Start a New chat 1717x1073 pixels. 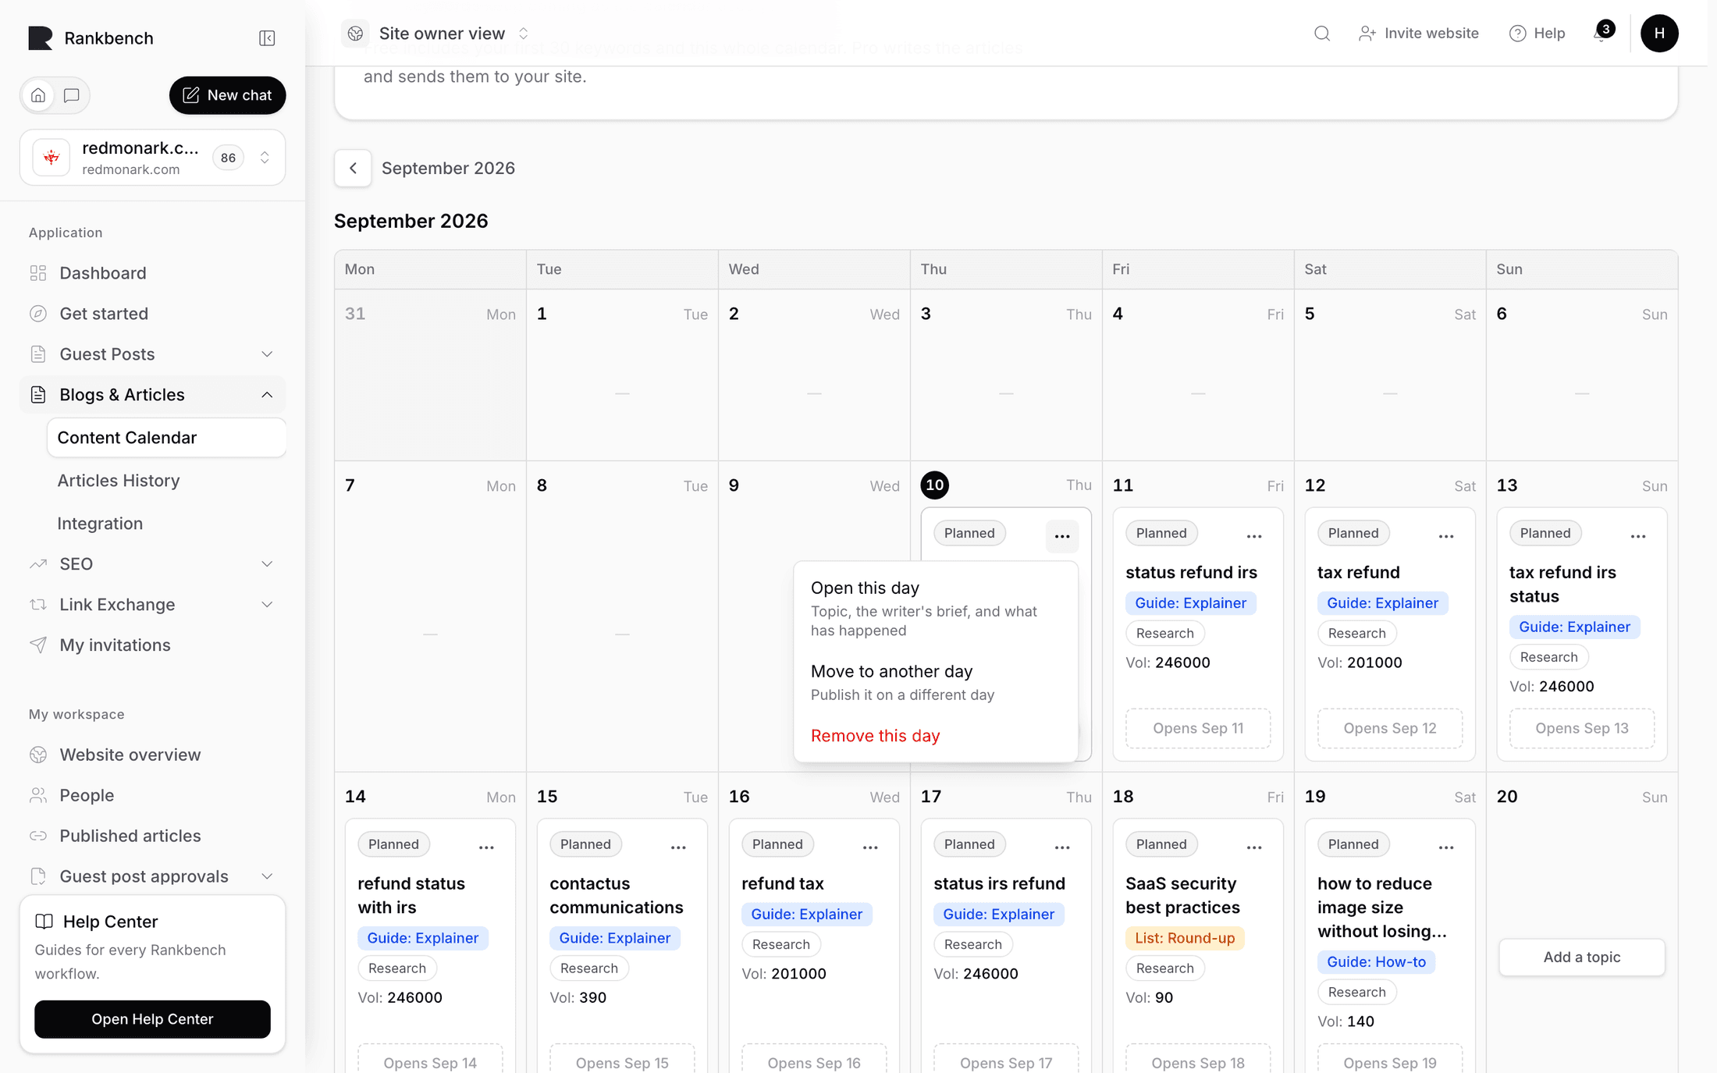coord(227,95)
